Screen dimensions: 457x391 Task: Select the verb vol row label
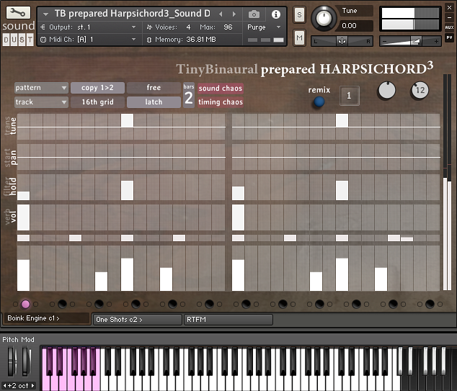click(x=10, y=217)
